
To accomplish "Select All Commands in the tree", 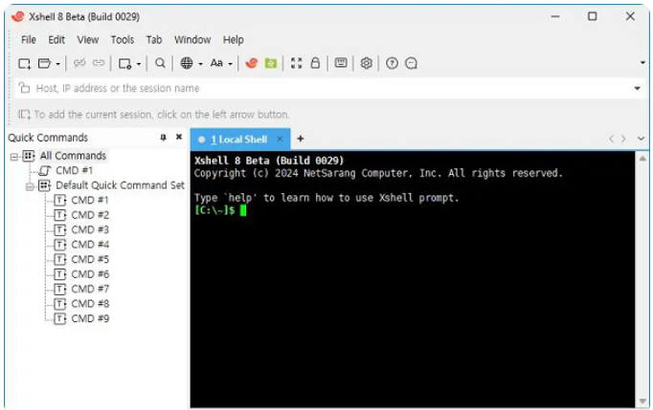I will point(73,156).
